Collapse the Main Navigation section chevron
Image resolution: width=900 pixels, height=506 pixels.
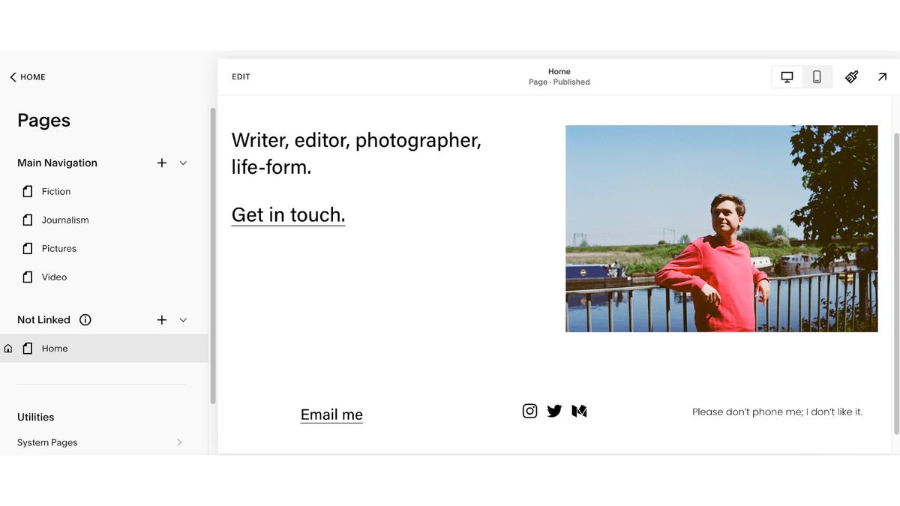point(183,163)
